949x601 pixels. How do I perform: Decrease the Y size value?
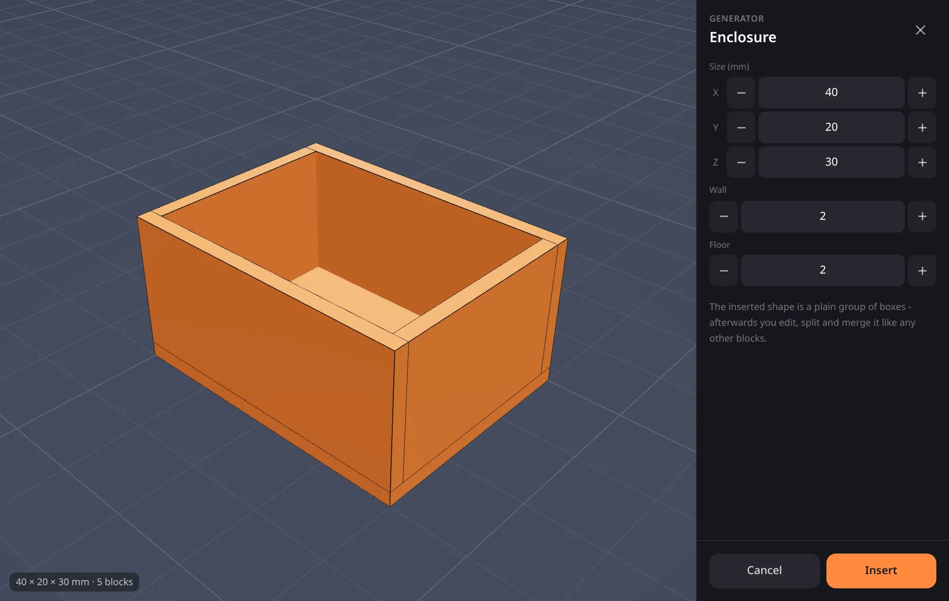pyautogui.click(x=741, y=128)
